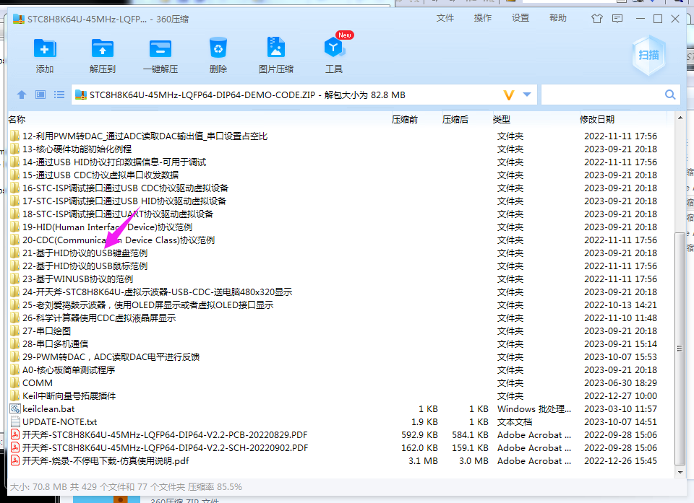The image size is (694, 503).
Task: Select folder 19-HID(Human Interface Device)协议范例
Action: tap(107, 227)
